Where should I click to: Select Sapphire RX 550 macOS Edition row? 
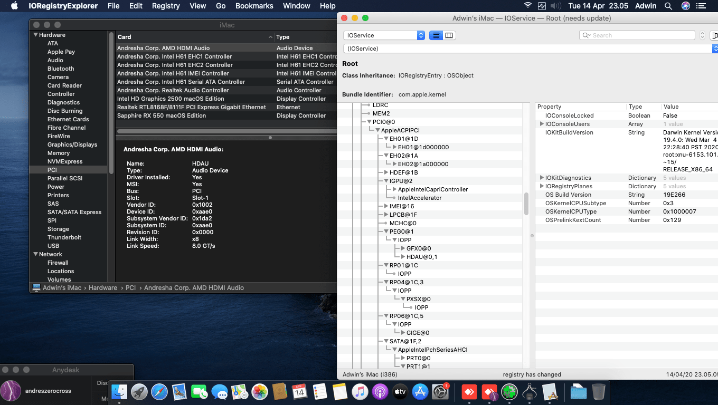pos(162,115)
